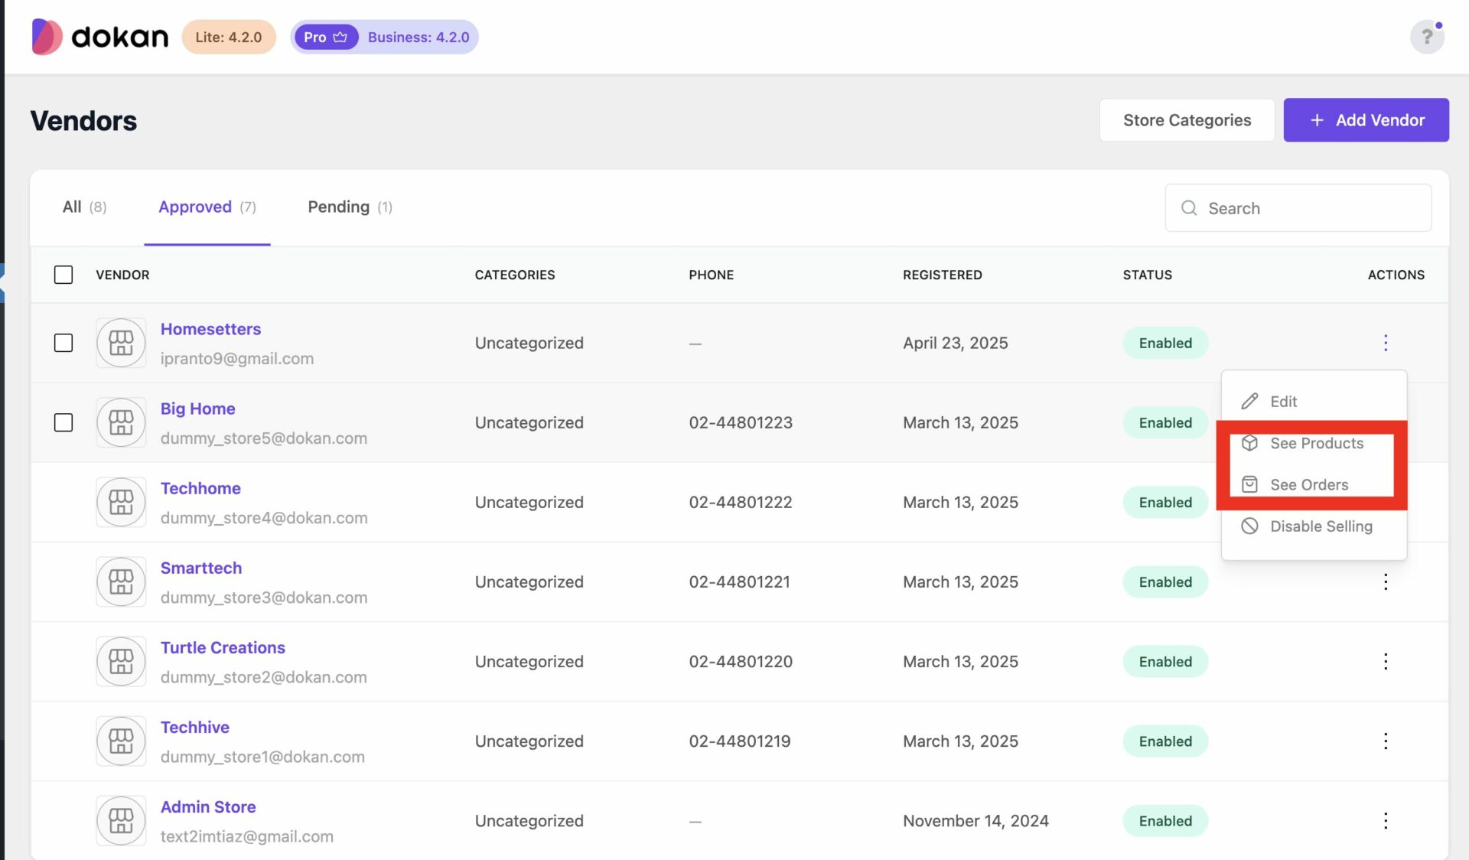This screenshot has height=860, width=1469.
Task: Open the Techhome vendor link
Action: (200, 488)
